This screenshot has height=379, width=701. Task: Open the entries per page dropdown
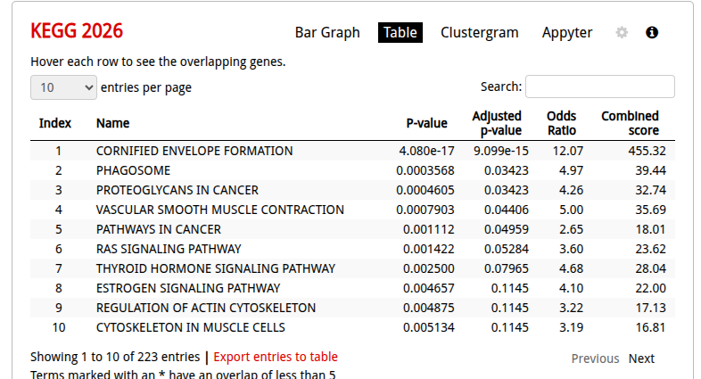(63, 87)
